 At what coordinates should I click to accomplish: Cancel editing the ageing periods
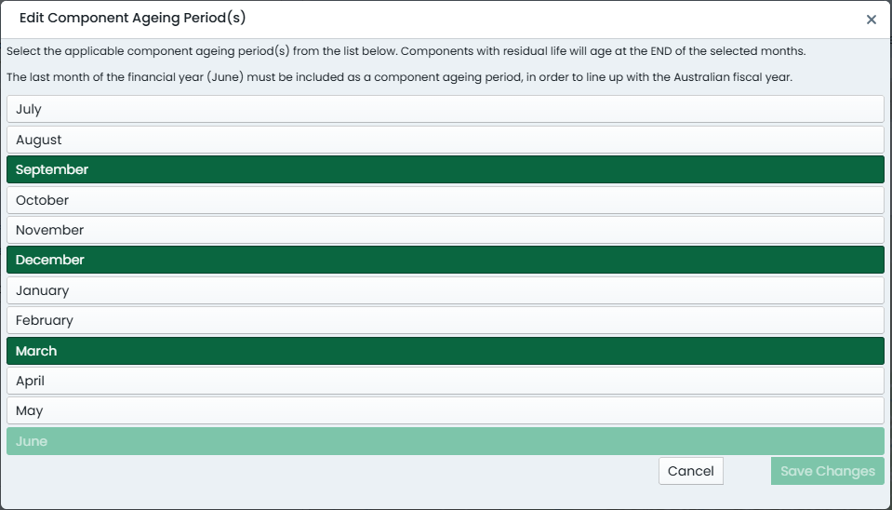click(x=690, y=471)
